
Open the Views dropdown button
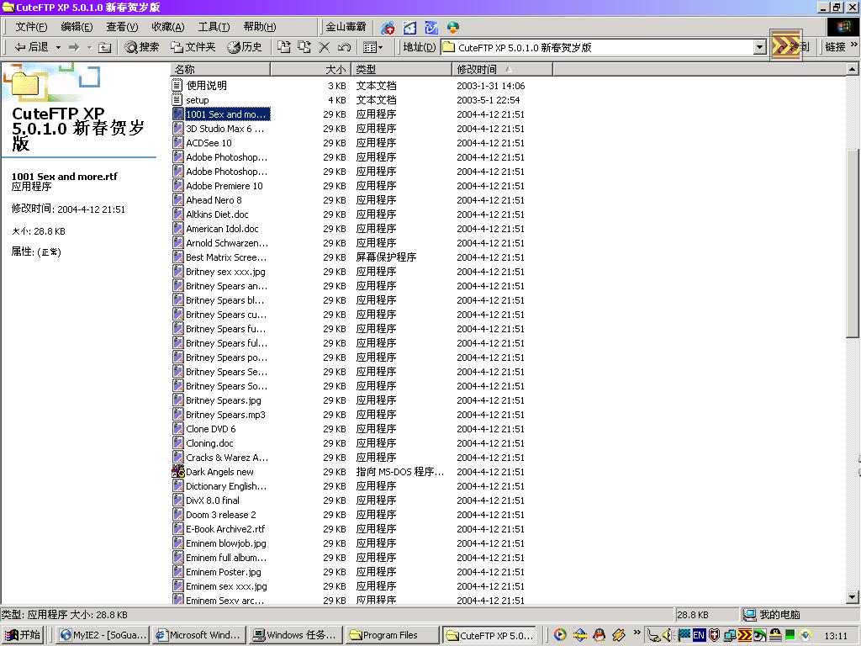(x=372, y=47)
